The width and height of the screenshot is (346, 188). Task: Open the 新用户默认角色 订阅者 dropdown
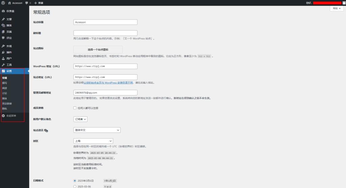click(80, 119)
